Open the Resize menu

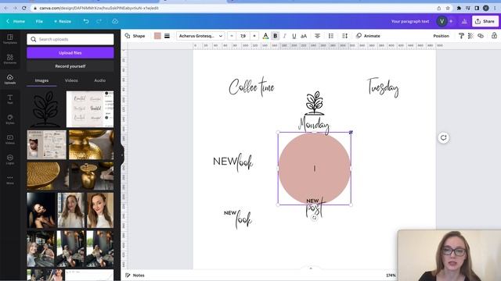(63, 21)
